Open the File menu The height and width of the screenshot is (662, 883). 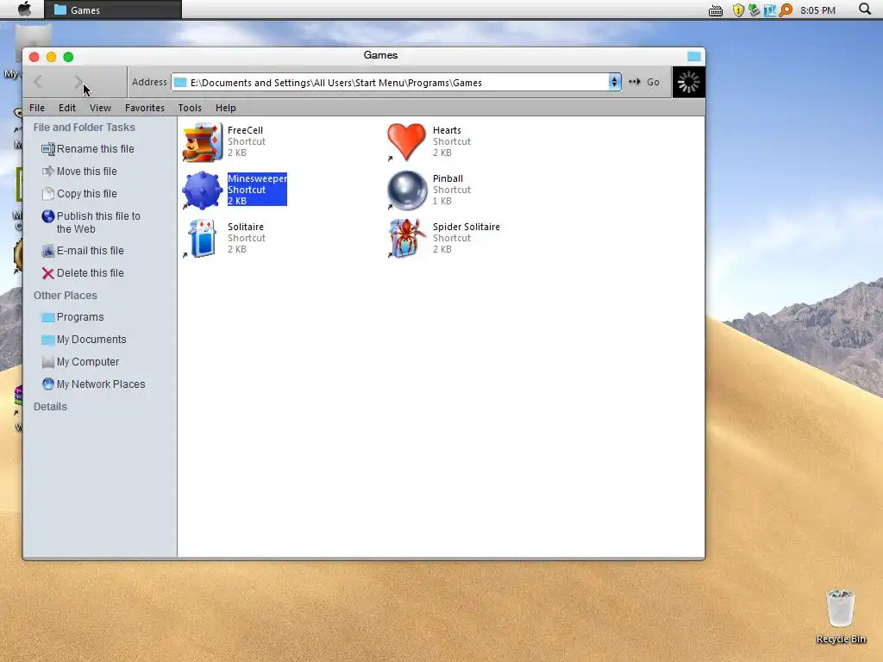point(37,108)
